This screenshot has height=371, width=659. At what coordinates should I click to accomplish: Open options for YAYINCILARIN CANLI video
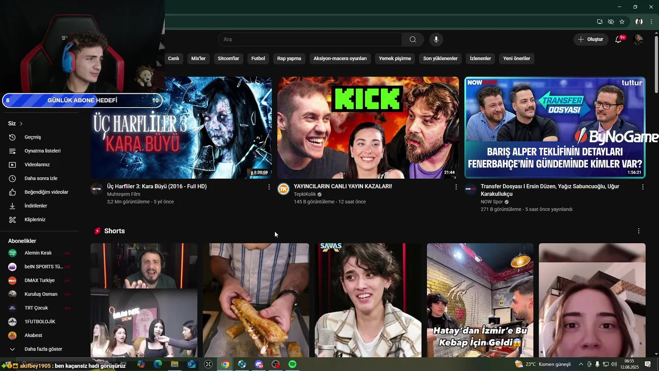[x=456, y=187]
